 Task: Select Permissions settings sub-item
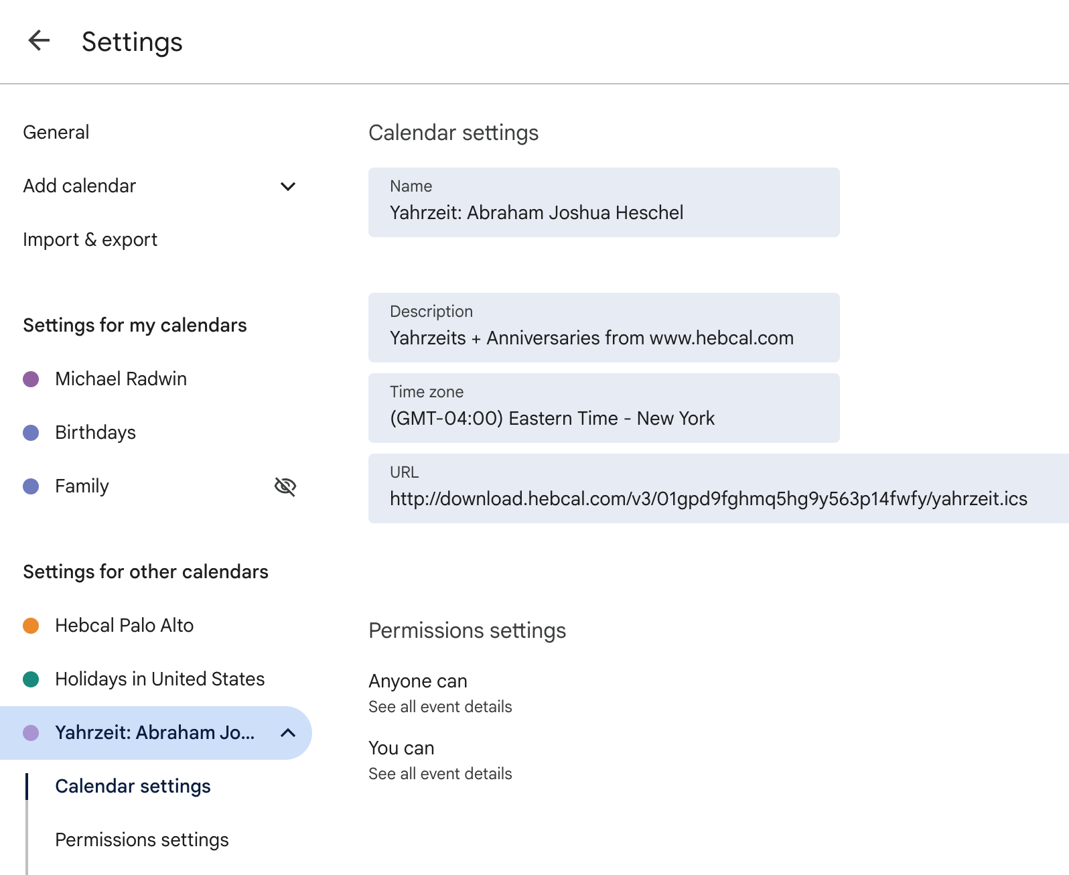click(x=142, y=839)
